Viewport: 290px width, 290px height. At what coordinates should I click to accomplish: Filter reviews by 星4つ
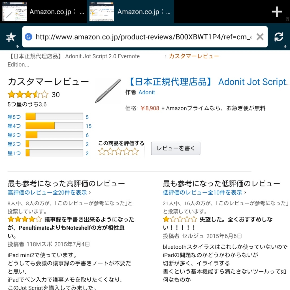click(x=14, y=126)
